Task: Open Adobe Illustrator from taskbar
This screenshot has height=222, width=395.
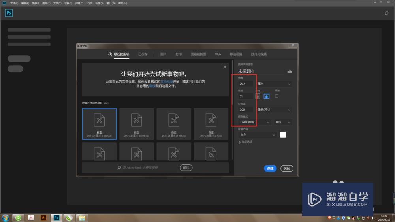Action: coord(43,218)
